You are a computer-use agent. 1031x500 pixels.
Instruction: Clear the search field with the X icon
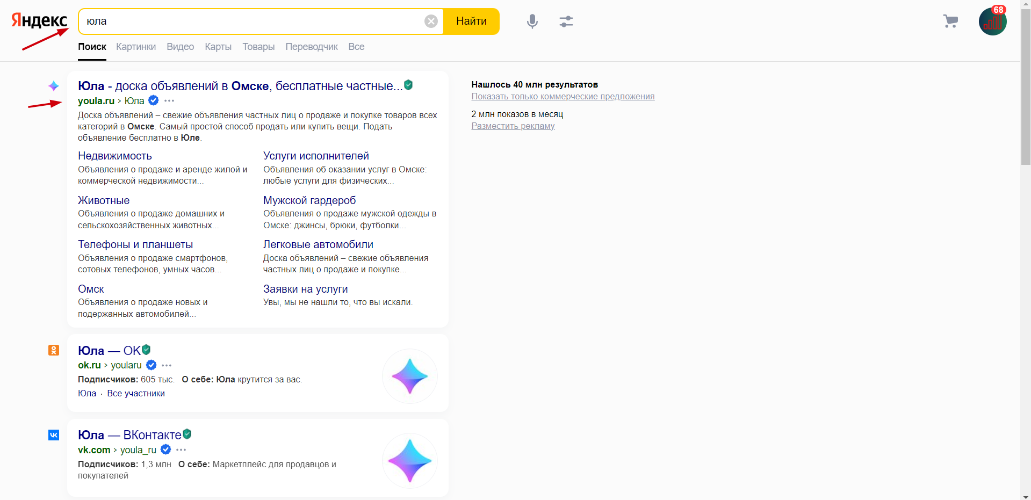click(431, 21)
